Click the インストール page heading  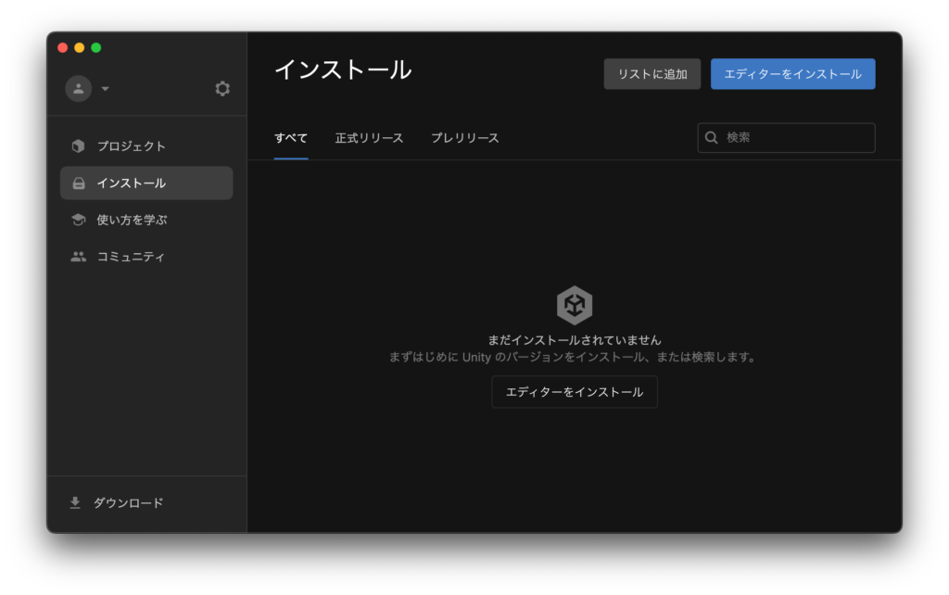click(x=343, y=70)
